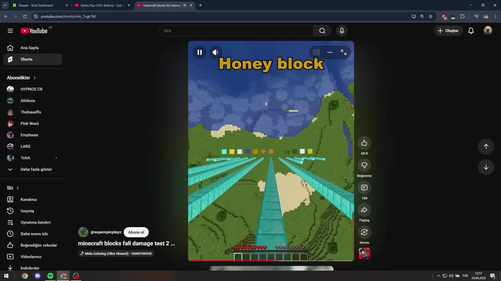Open the 188 comments
The width and height of the screenshot is (501, 281).
[364, 188]
